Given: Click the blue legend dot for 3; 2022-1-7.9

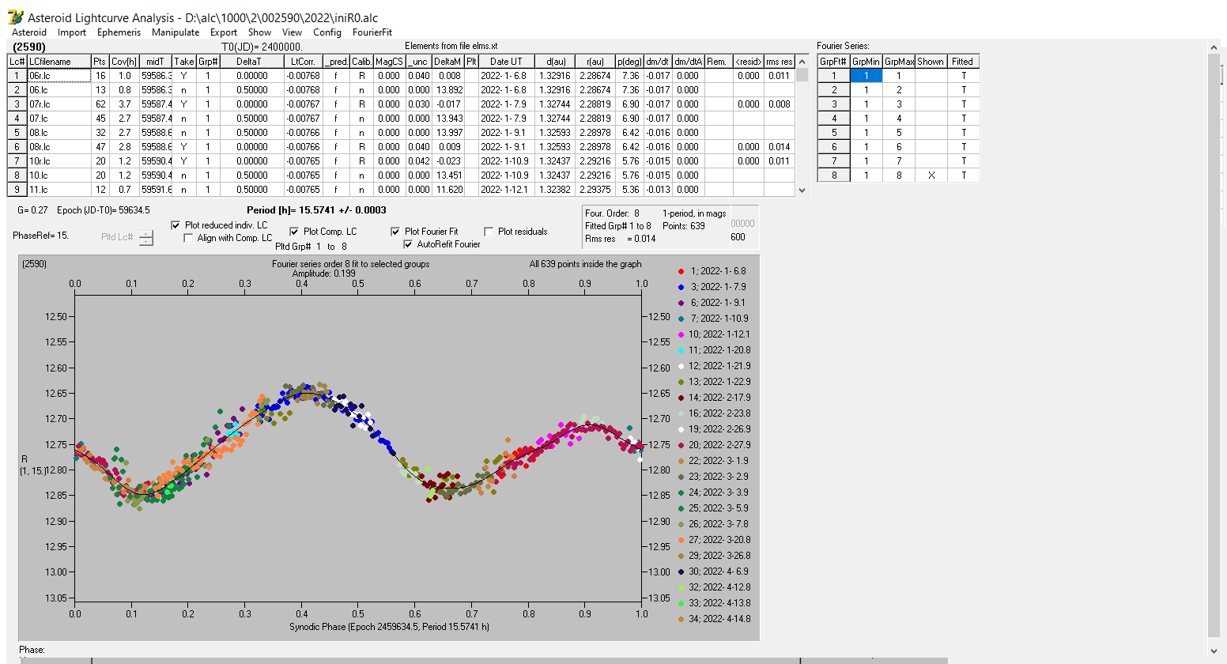Looking at the screenshot, I should [x=681, y=287].
